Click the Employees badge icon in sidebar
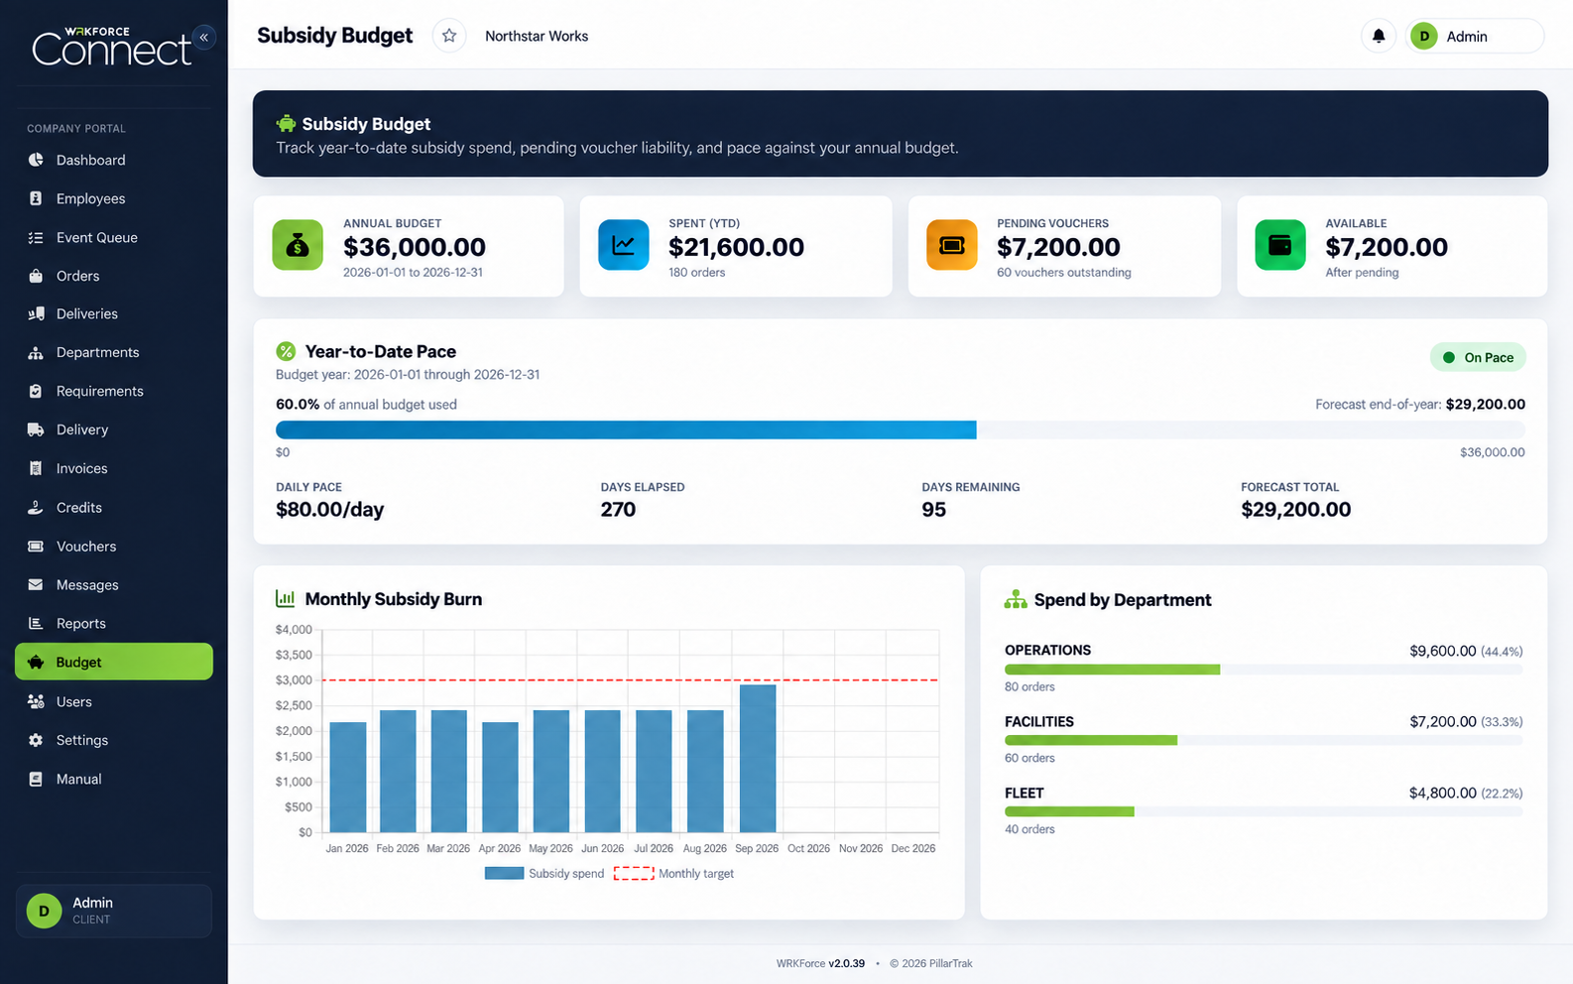The height and width of the screenshot is (984, 1573). [36, 198]
